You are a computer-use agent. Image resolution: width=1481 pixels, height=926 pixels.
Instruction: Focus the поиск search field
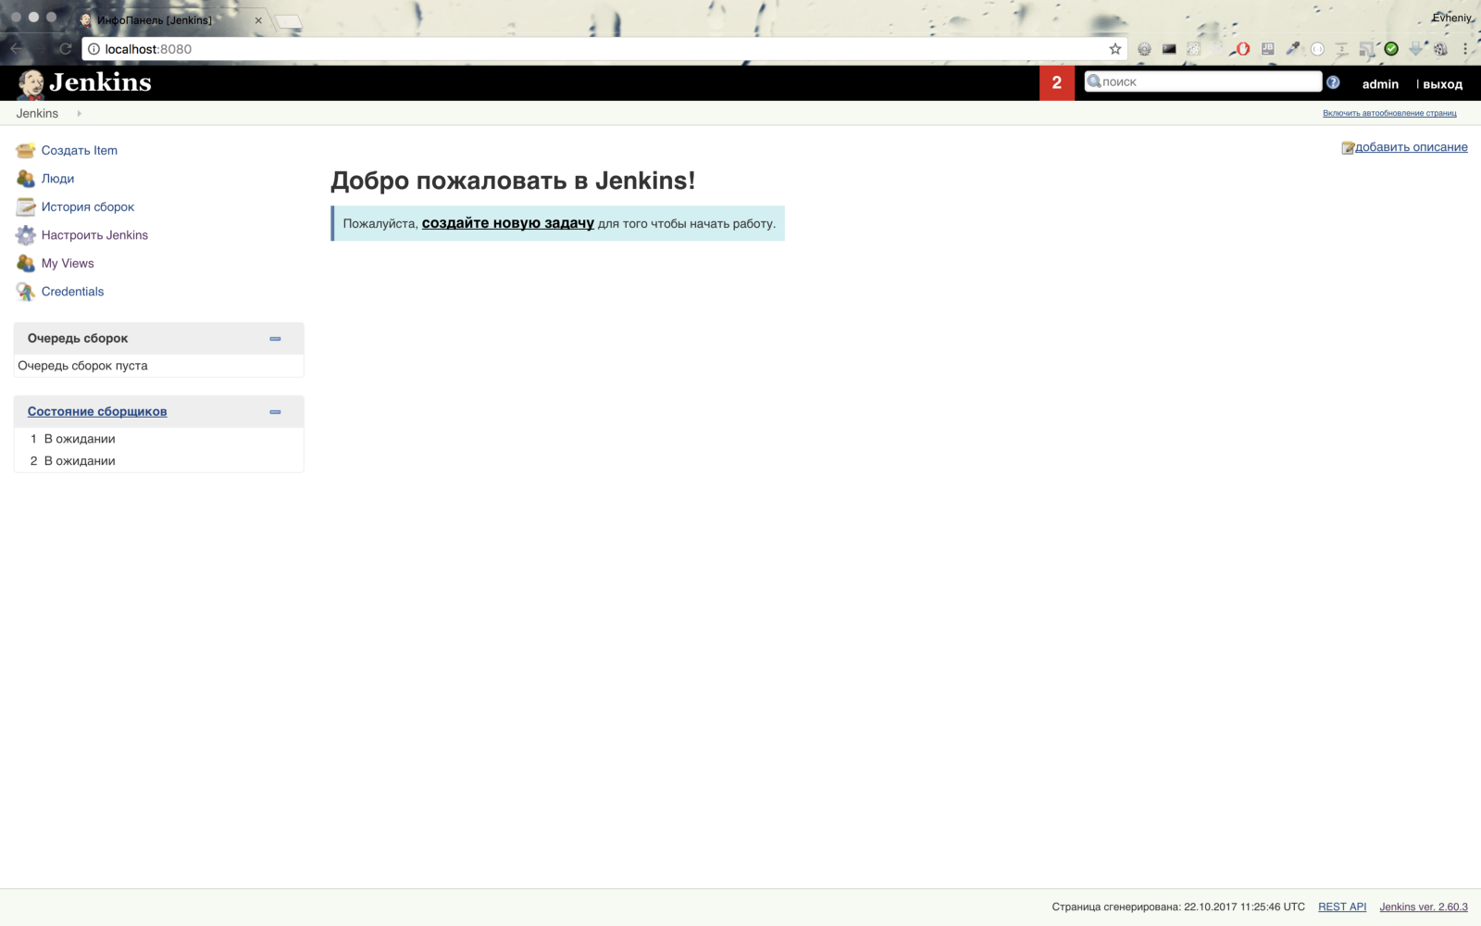(x=1203, y=81)
